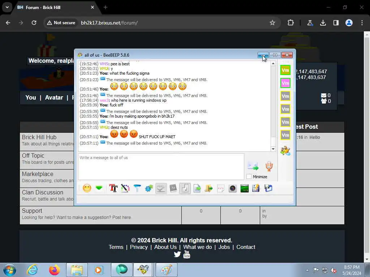The width and height of the screenshot is (370, 277).
Task: Change the chat font with the red T icon
Action: pos(113,188)
